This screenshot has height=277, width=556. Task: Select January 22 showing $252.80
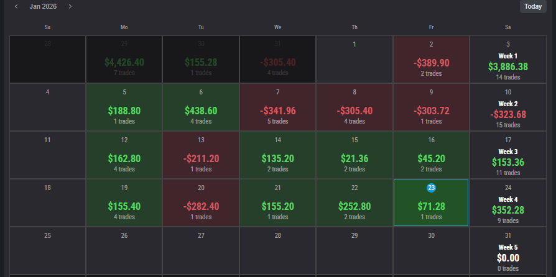pyautogui.click(x=354, y=203)
